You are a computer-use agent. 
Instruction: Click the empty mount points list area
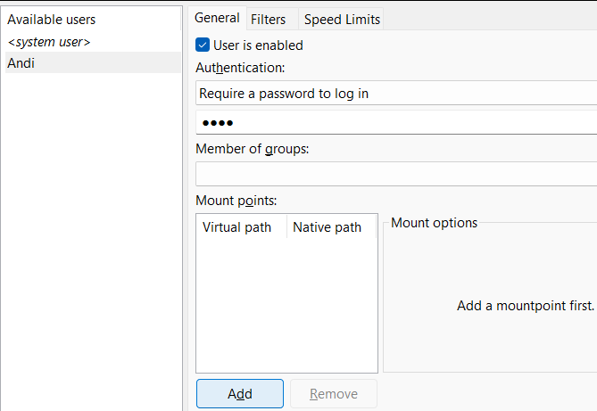(286, 303)
